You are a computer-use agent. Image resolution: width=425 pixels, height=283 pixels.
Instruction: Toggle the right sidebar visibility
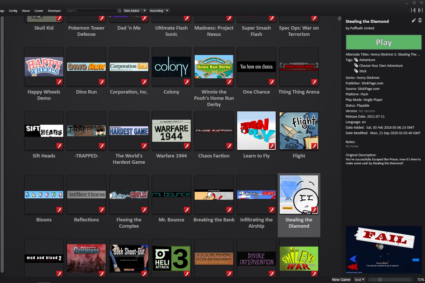tap(420, 10)
